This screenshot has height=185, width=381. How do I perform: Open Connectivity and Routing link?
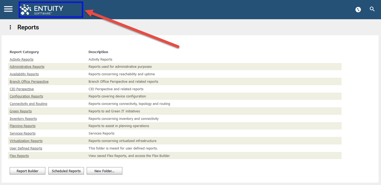28,104
